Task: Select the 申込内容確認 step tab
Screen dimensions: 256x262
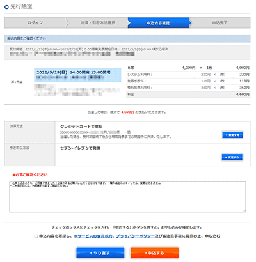Action: [x=158, y=23]
